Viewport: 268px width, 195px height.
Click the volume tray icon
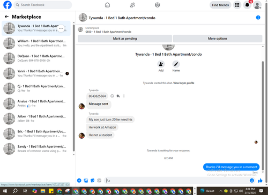click(x=241, y=191)
